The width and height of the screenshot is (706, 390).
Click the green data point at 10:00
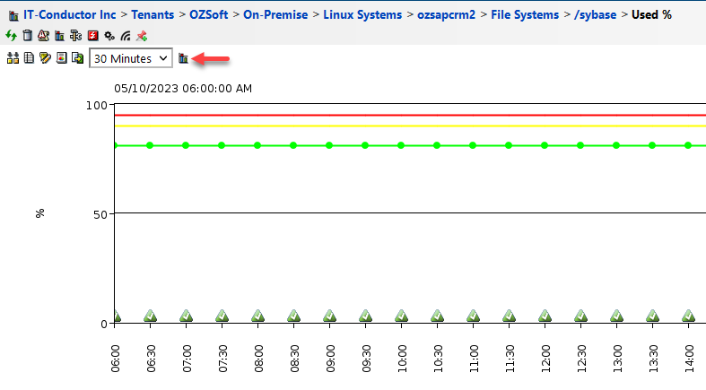(x=401, y=145)
